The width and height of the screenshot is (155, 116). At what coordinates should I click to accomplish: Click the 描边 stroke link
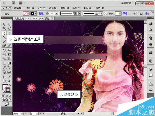click(x=41, y=14)
